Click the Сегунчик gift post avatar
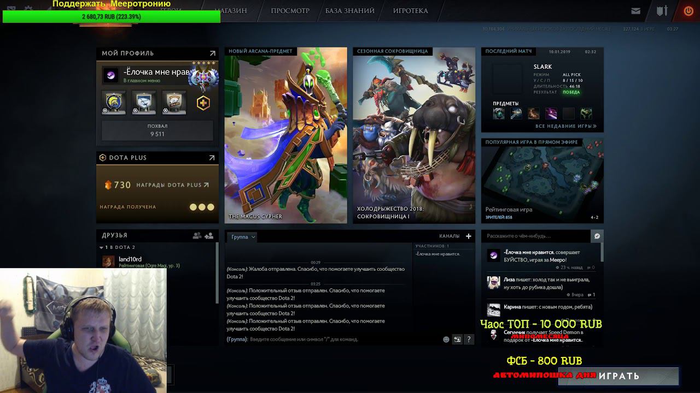This screenshot has width=700, height=393. pyautogui.click(x=493, y=335)
